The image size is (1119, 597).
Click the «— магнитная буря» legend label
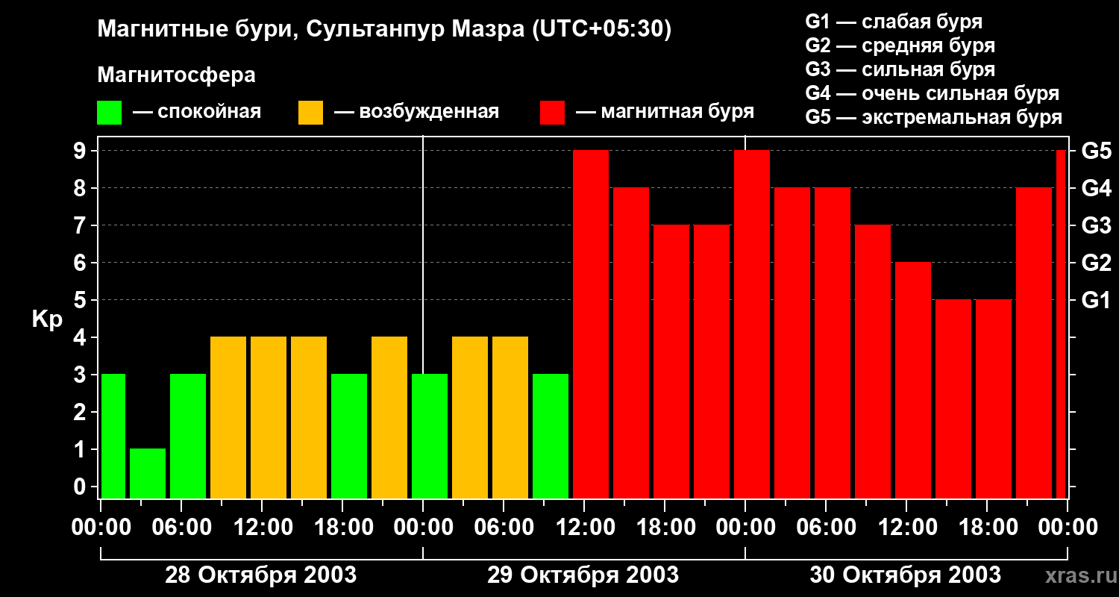[x=665, y=112]
